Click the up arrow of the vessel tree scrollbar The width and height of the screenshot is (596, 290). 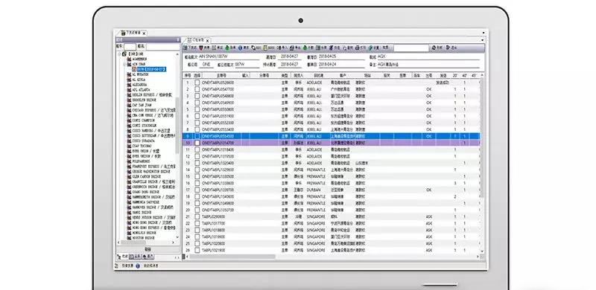point(177,54)
